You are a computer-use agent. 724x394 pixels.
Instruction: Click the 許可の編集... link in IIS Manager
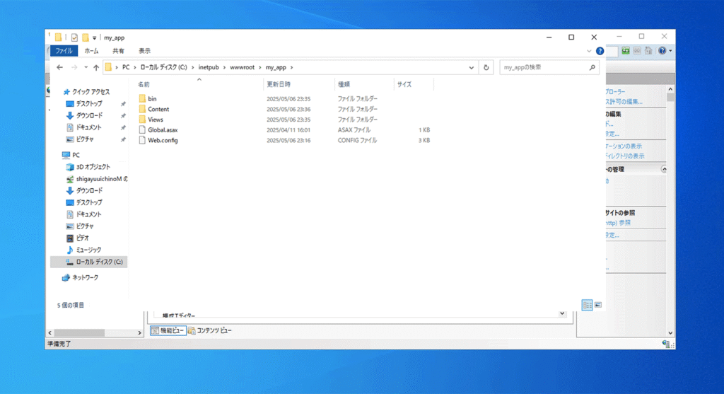(624, 102)
